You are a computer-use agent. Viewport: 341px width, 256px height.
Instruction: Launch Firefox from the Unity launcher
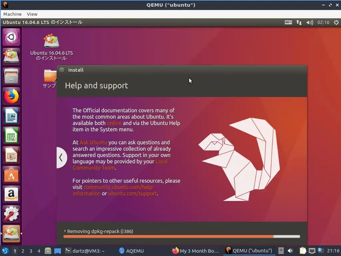(11, 96)
